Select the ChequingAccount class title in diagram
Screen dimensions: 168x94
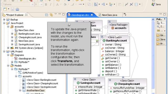129,84
